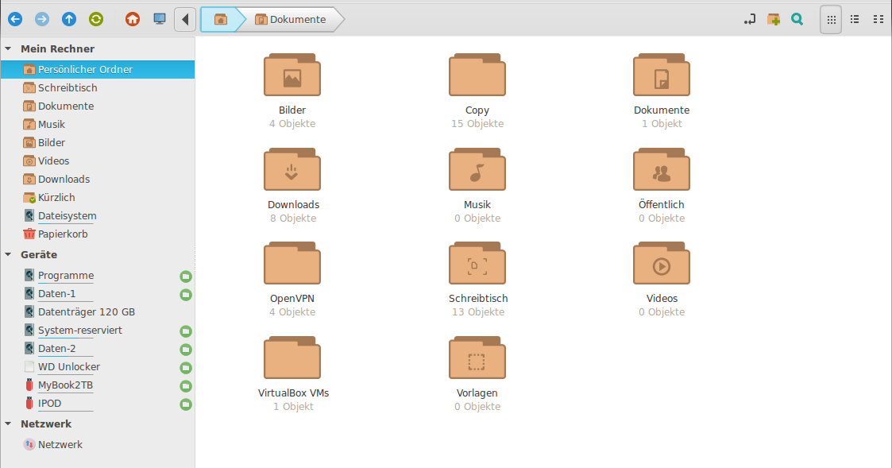Viewport: 892px width, 468px height.
Task: Select the Öffentlich folder icon
Action: click(662, 169)
